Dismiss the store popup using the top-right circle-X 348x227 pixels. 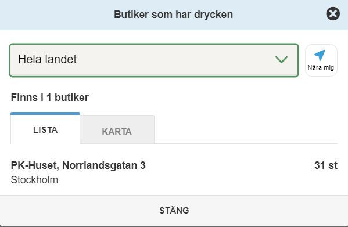pyautogui.click(x=333, y=14)
